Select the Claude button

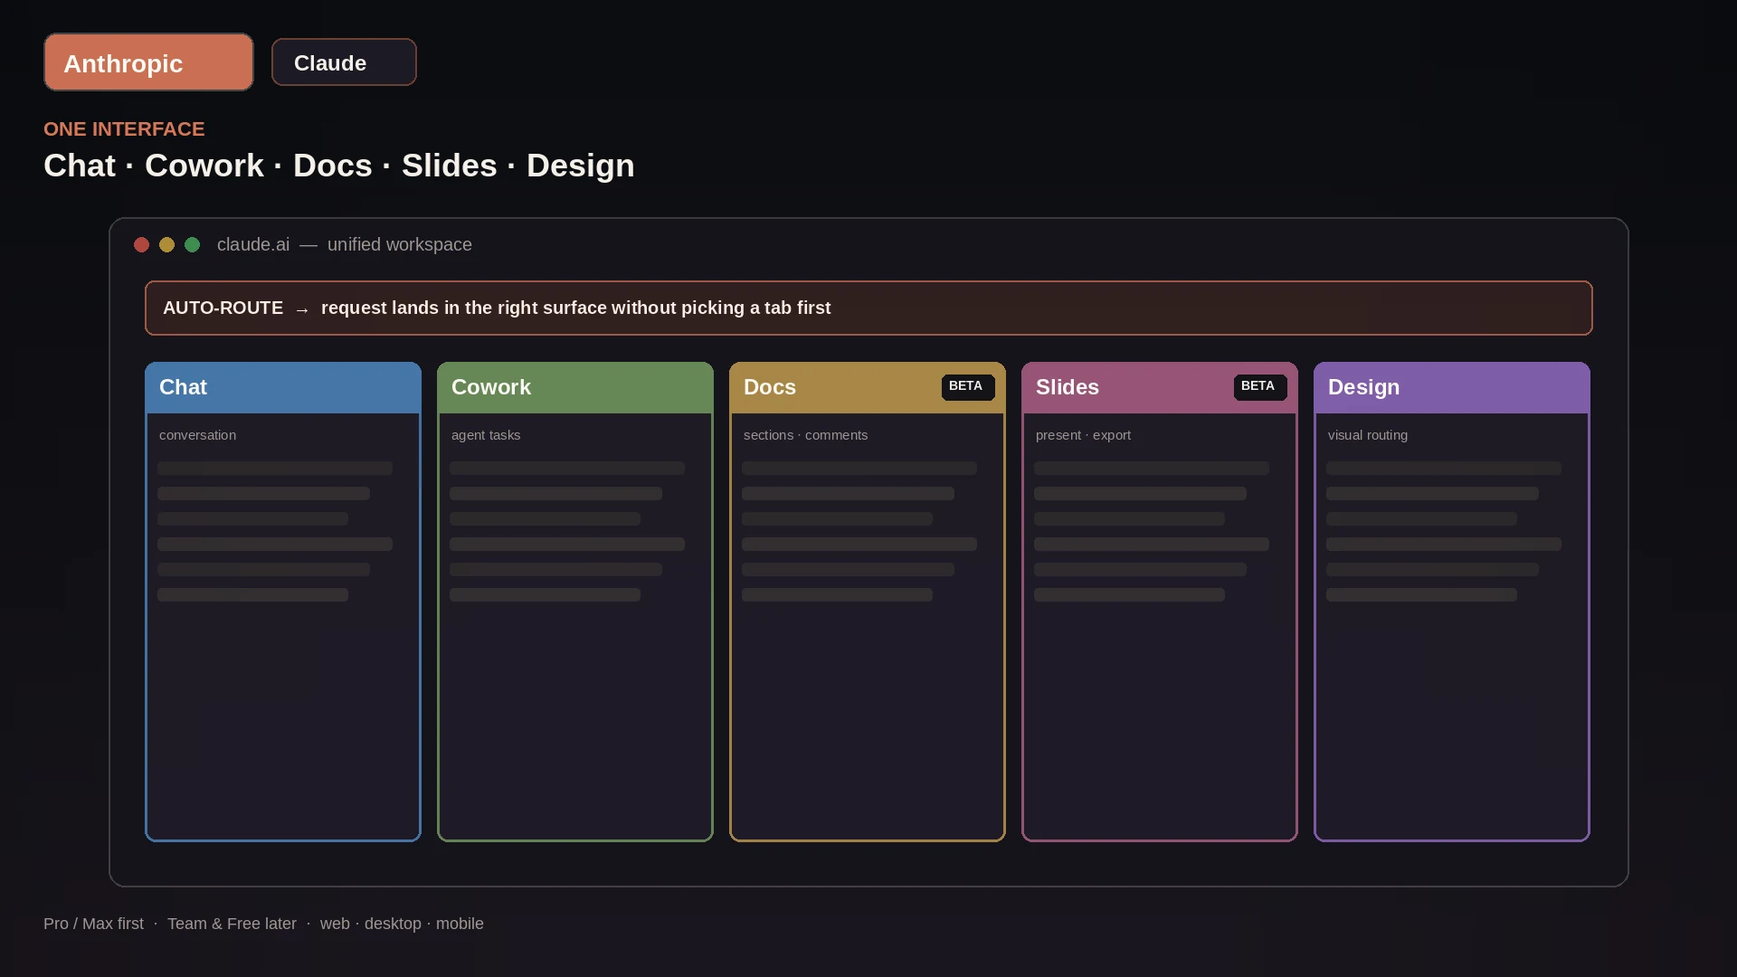344,62
